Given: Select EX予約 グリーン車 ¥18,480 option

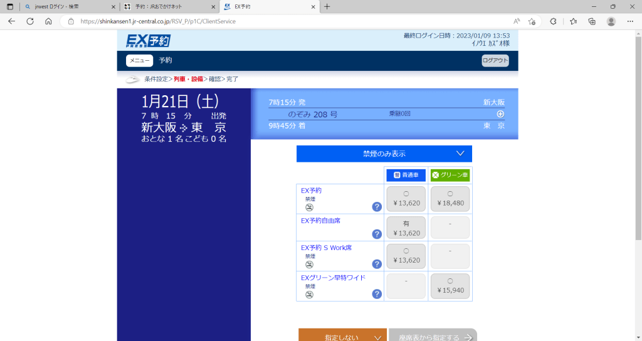Looking at the screenshot, I should 450,199.
